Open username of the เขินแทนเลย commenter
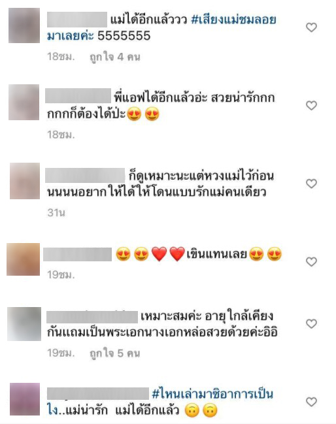Viewport: 336px width, 424px height. (x=77, y=254)
